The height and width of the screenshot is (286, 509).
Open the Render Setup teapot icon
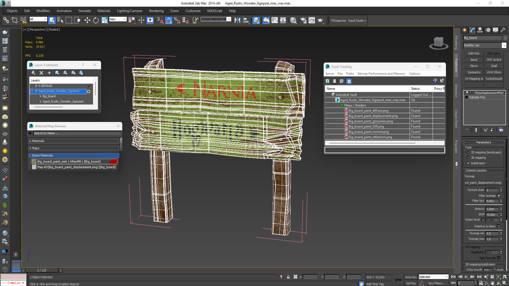(303, 20)
